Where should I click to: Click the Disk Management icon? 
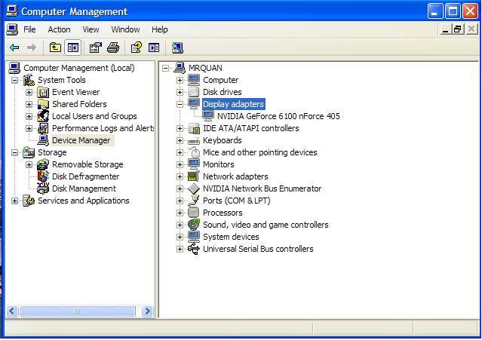pos(43,188)
